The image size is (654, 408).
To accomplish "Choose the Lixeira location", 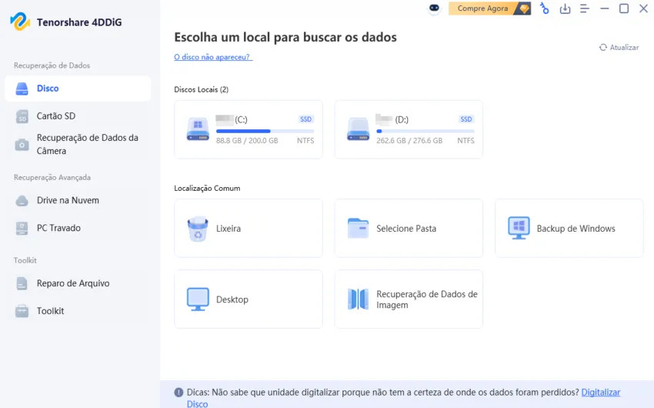I will [249, 228].
